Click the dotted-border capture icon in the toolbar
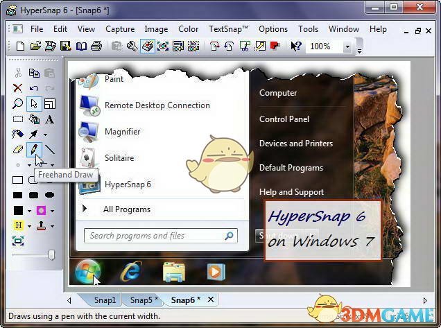 pyautogui.click(x=193, y=46)
